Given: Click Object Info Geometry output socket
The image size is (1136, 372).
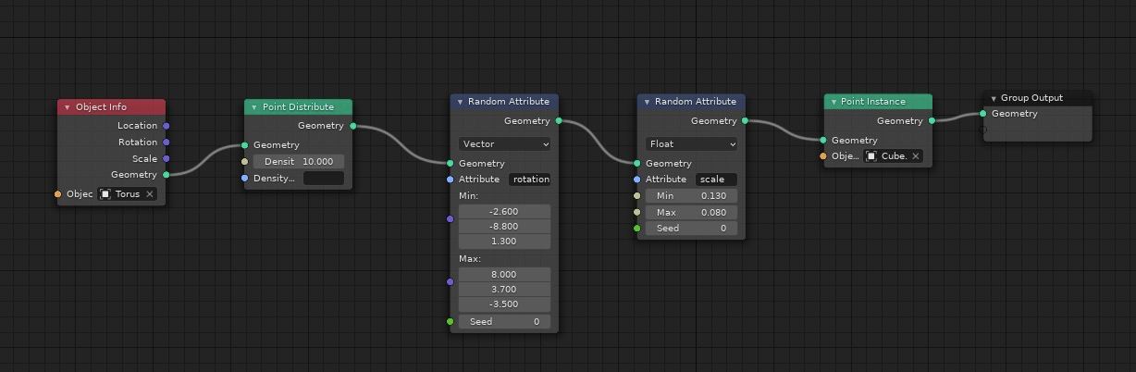Looking at the screenshot, I should [x=167, y=175].
